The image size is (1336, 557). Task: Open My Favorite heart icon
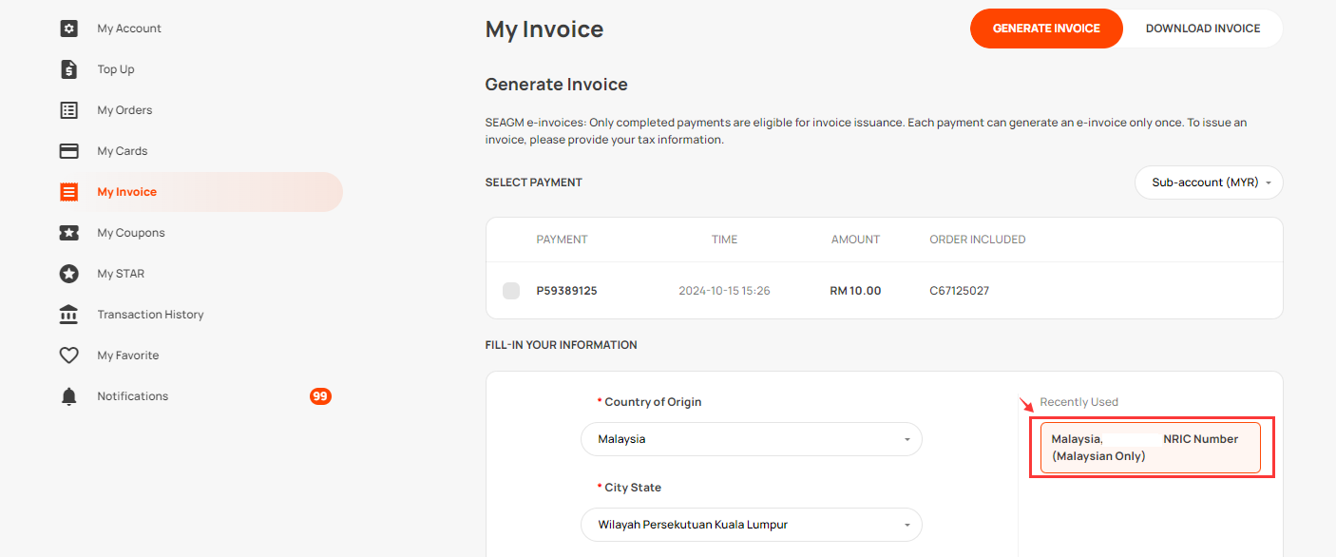point(68,355)
